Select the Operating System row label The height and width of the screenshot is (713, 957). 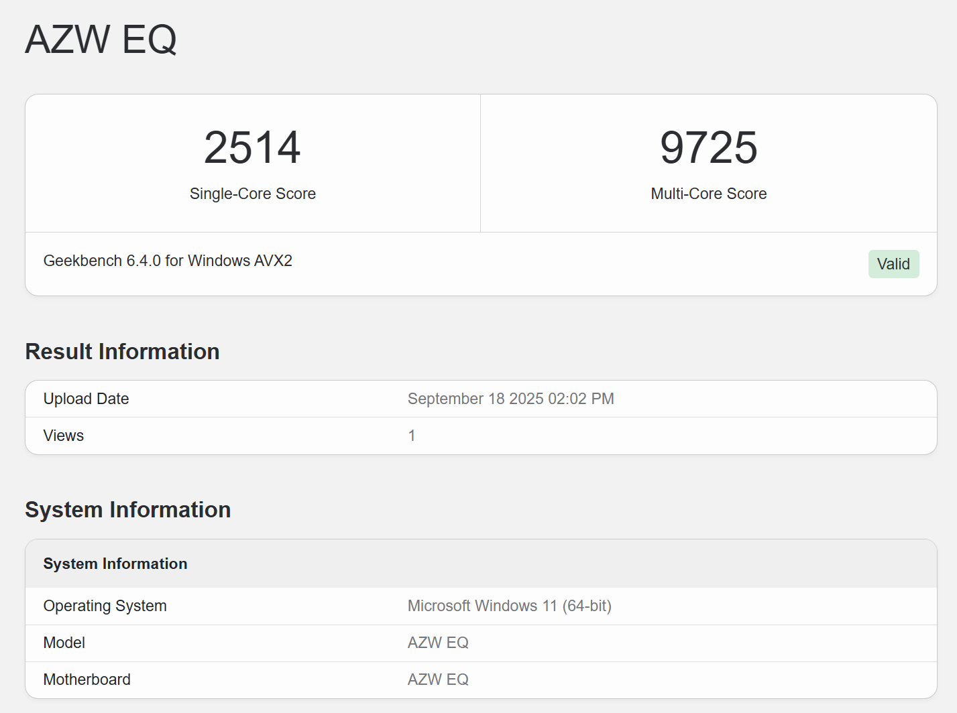pyautogui.click(x=105, y=606)
